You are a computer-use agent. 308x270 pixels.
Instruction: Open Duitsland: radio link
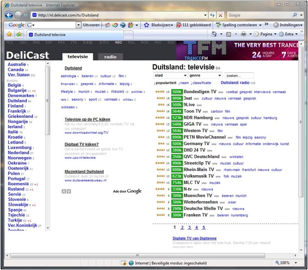[x=235, y=83]
